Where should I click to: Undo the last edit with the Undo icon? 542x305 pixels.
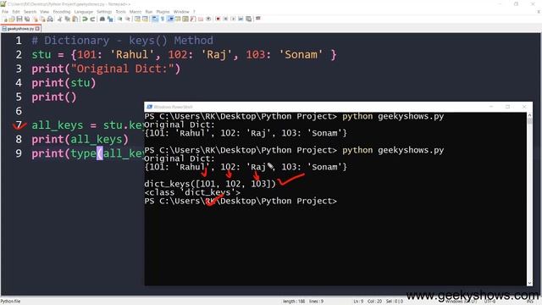[85, 19]
